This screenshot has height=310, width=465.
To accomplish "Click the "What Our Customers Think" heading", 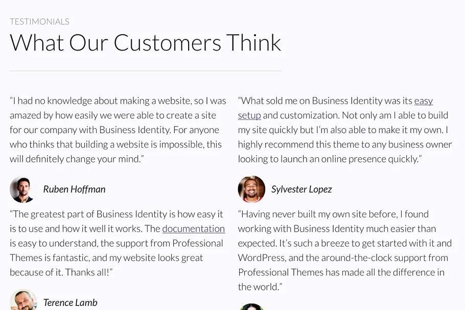I will click(x=145, y=43).
